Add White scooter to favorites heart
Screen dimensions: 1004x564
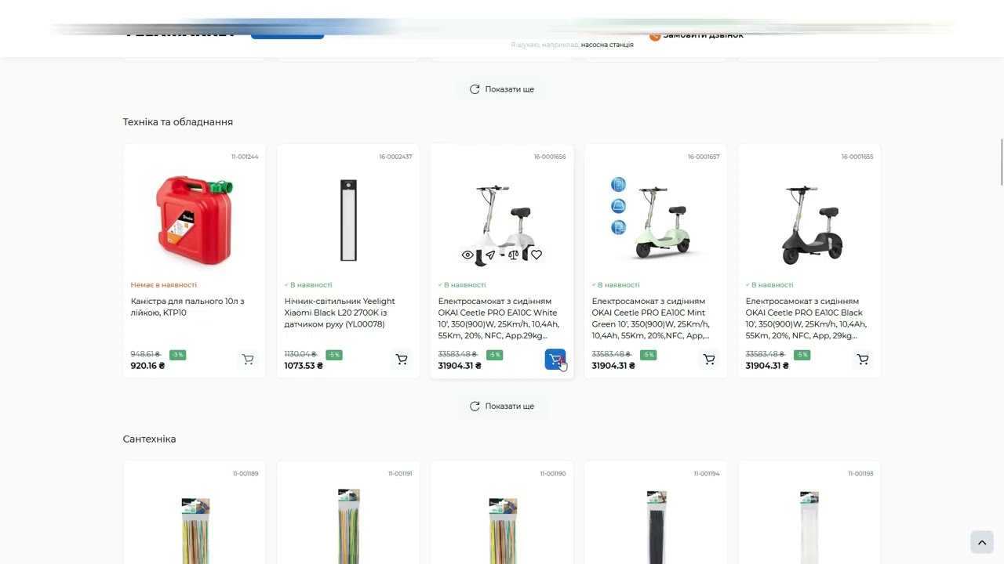(x=537, y=255)
